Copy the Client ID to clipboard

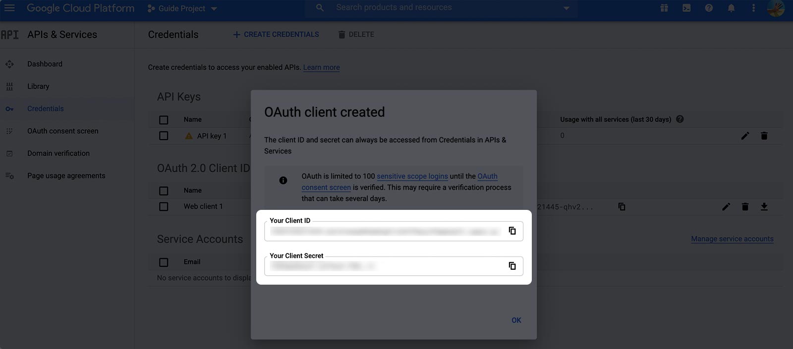click(x=512, y=231)
